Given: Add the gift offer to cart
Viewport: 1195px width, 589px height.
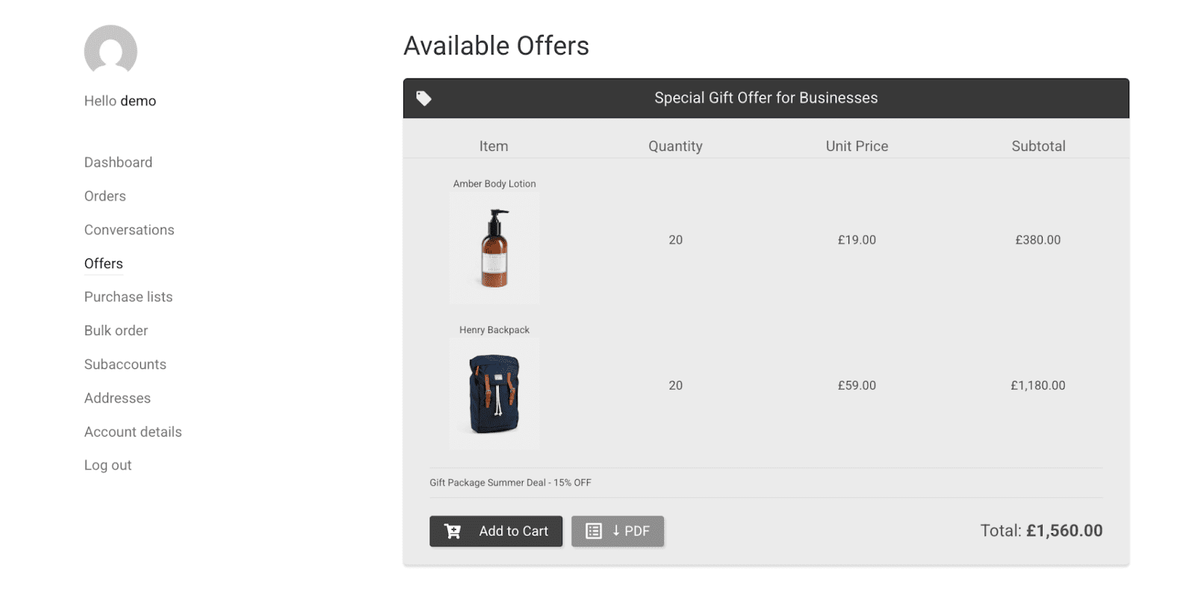Looking at the screenshot, I should pos(496,532).
